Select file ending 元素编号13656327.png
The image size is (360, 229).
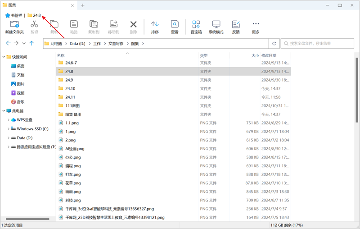click(173, 209)
